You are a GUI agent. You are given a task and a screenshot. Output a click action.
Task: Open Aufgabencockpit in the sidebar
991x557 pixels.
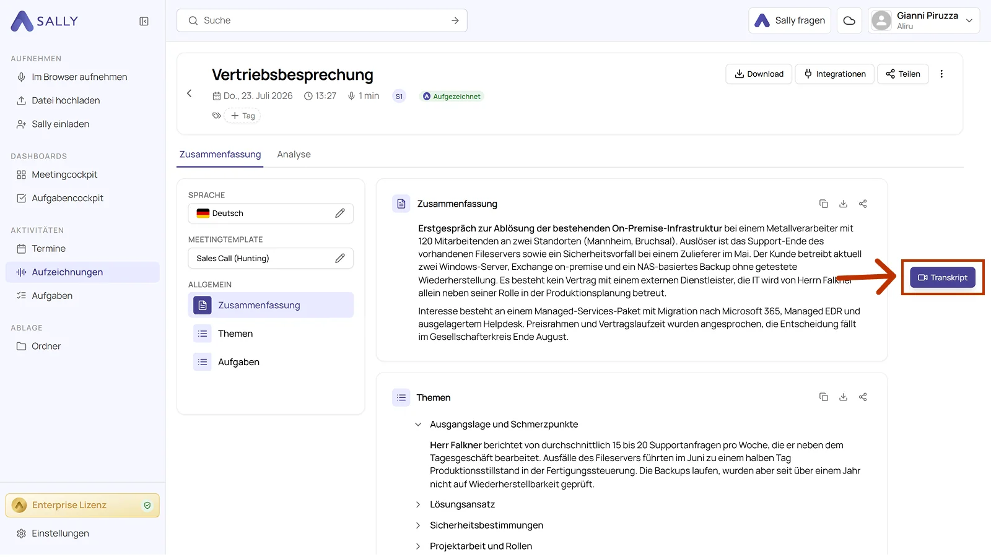(x=68, y=198)
